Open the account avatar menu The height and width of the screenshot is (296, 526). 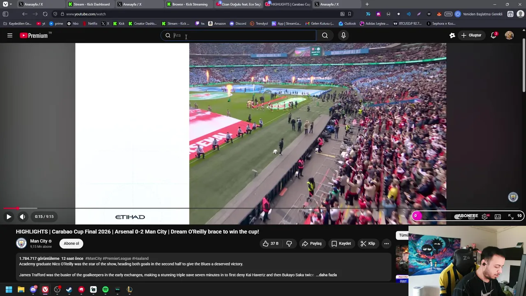509,35
